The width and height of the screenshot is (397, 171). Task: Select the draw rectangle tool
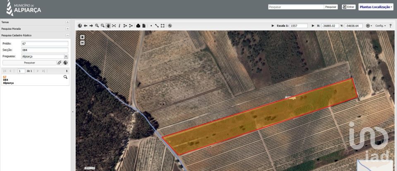163,26
